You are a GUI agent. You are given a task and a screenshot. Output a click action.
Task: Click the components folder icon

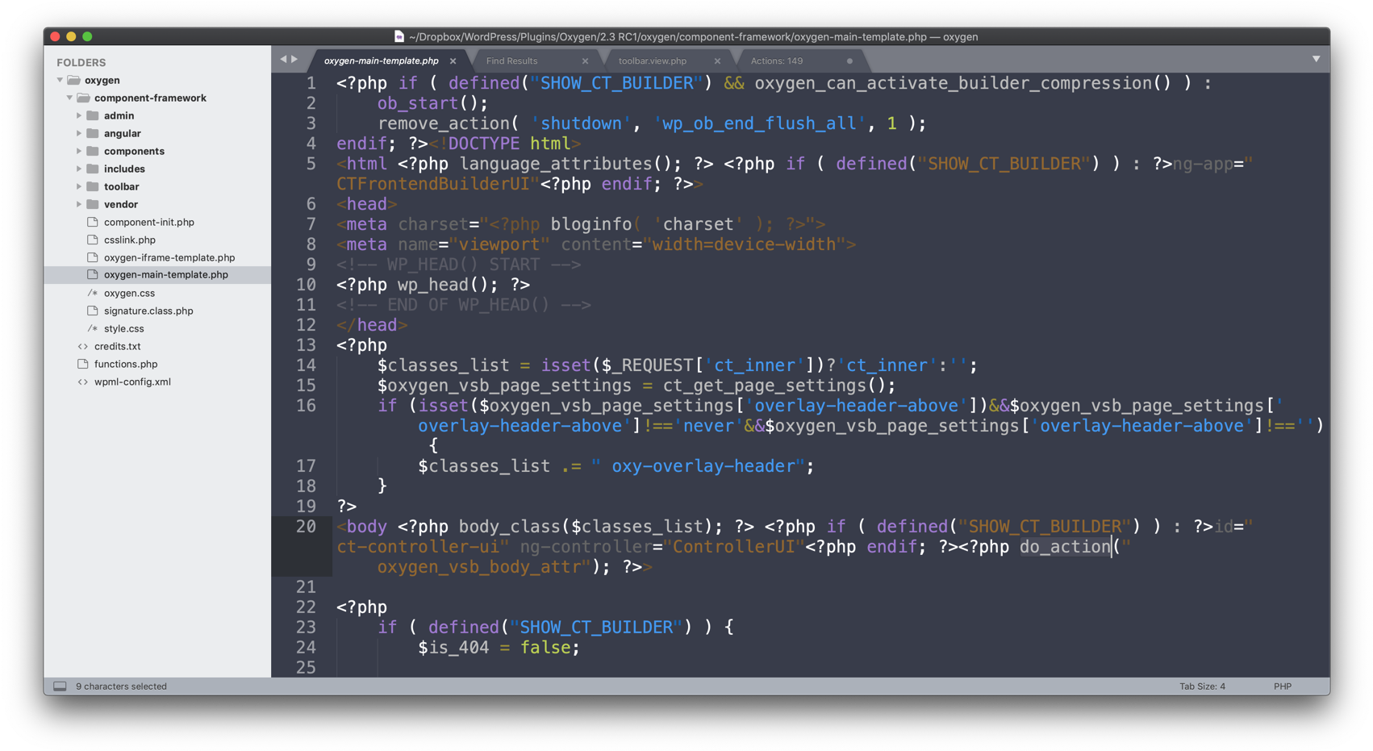93,152
